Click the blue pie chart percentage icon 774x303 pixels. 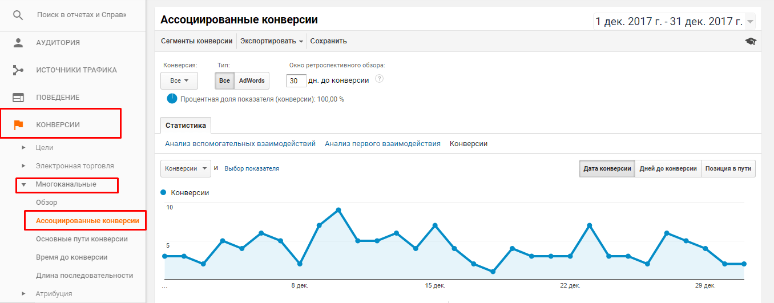(x=172, y=99)
